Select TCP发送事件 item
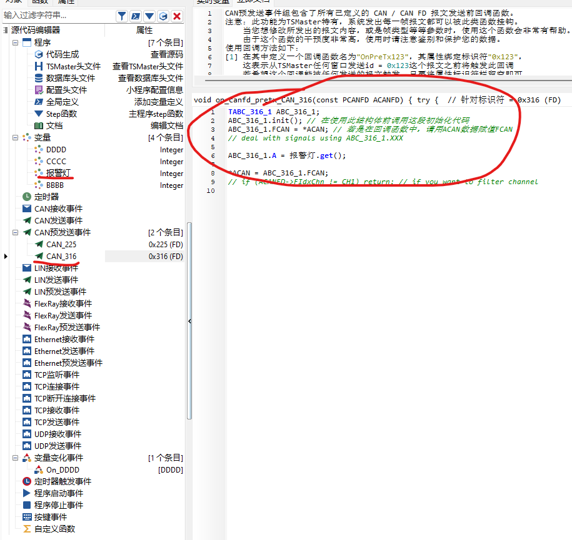This screenshot has height=540, width=572. 57,422
